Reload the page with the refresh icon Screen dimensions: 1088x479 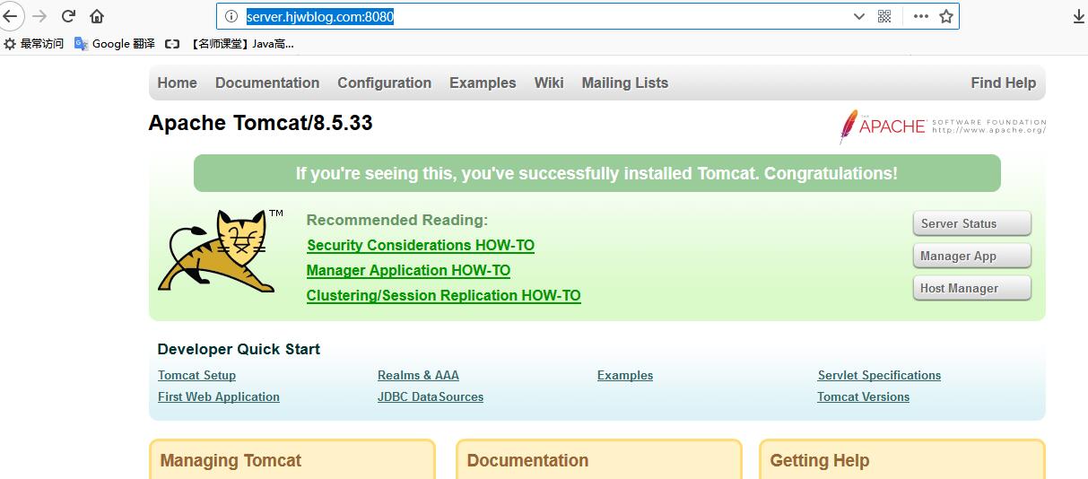(x=68, y=16)
